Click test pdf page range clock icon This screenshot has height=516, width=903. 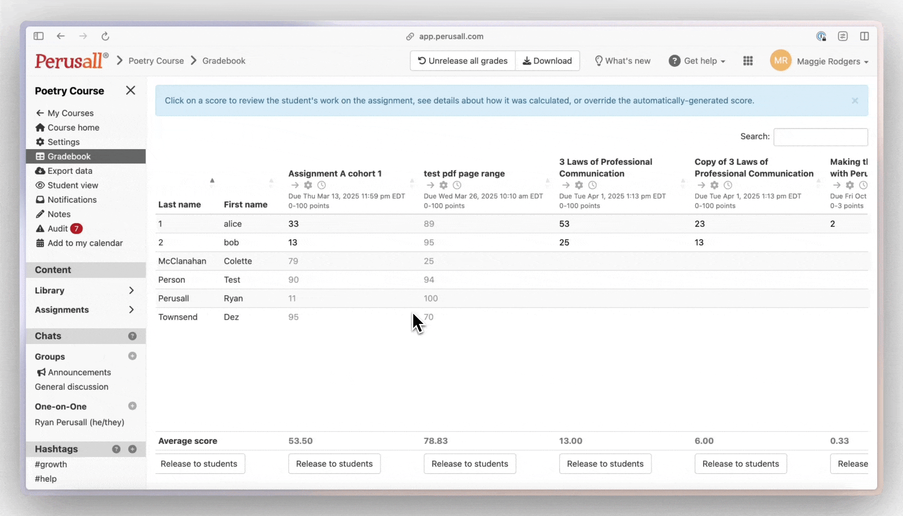tap(457, 185)
